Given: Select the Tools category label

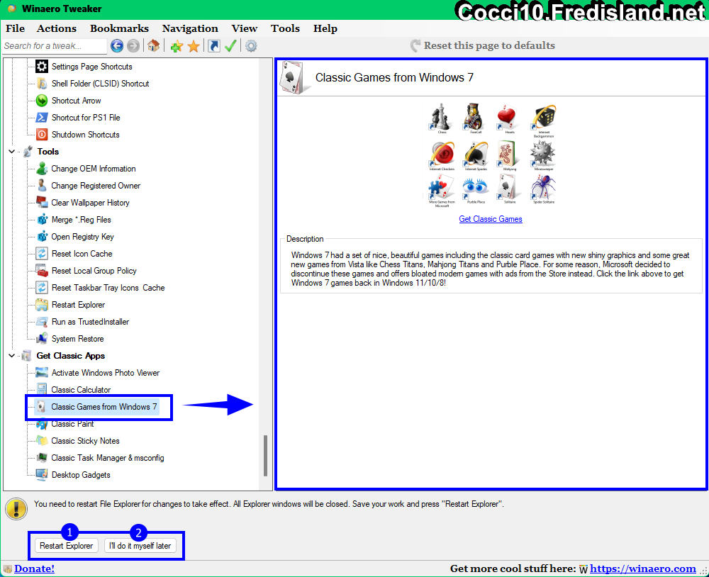Looking at the screenshot, I should 48,152.
